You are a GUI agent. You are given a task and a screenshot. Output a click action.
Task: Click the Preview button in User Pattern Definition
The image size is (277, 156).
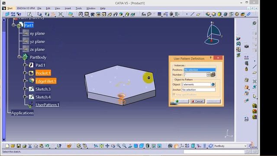click(x=213, y=101)
